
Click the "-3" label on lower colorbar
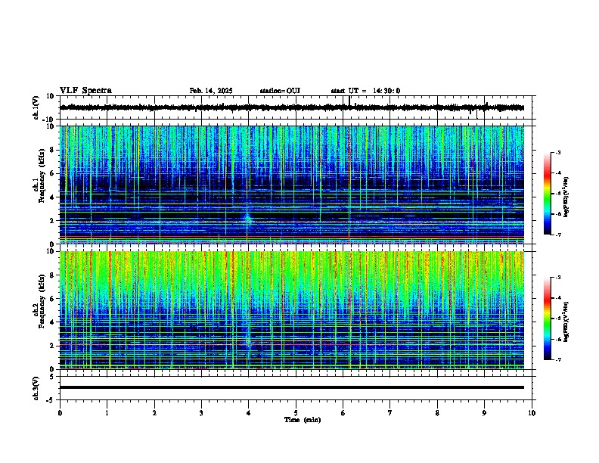click(558, 278)
